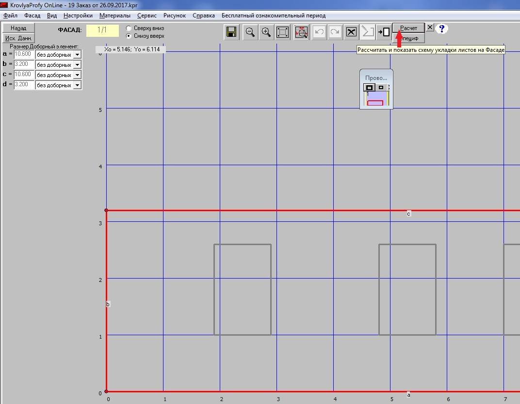The image size is (520, 404).
Task: Click the fit-to-window frame icon
Action: pos(282,32)
